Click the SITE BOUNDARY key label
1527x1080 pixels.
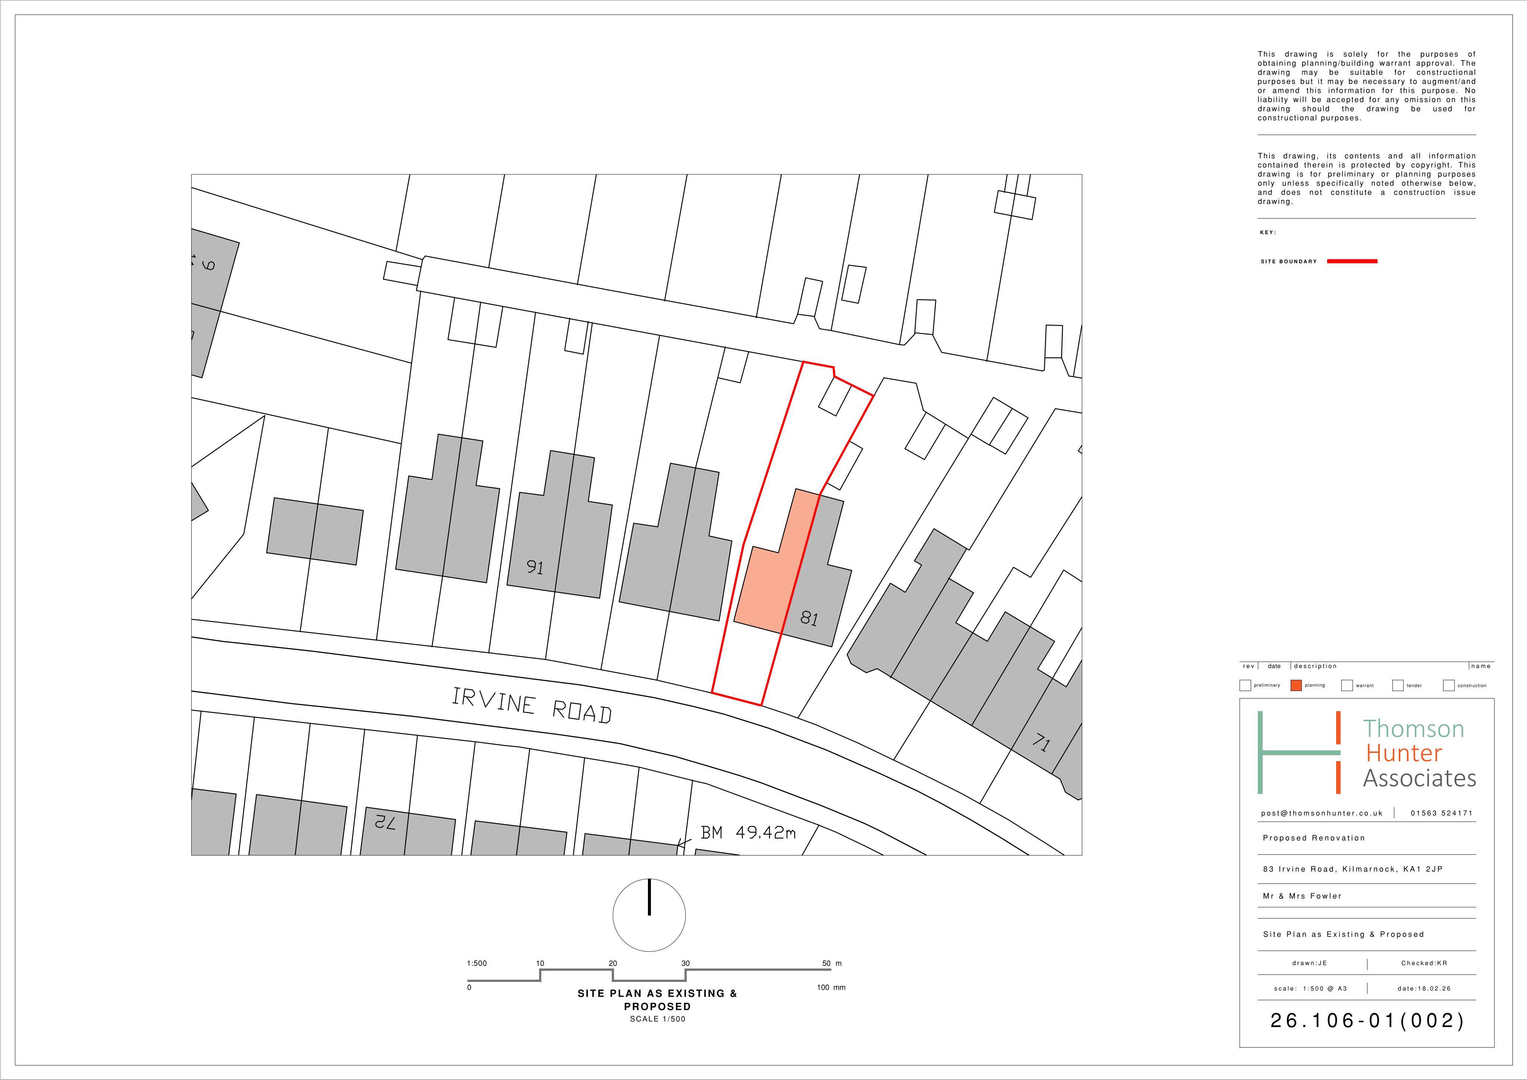(x=1288, y=261)
